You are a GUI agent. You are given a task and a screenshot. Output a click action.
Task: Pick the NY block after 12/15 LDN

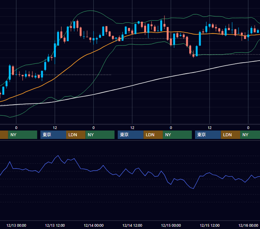(250, 135)
